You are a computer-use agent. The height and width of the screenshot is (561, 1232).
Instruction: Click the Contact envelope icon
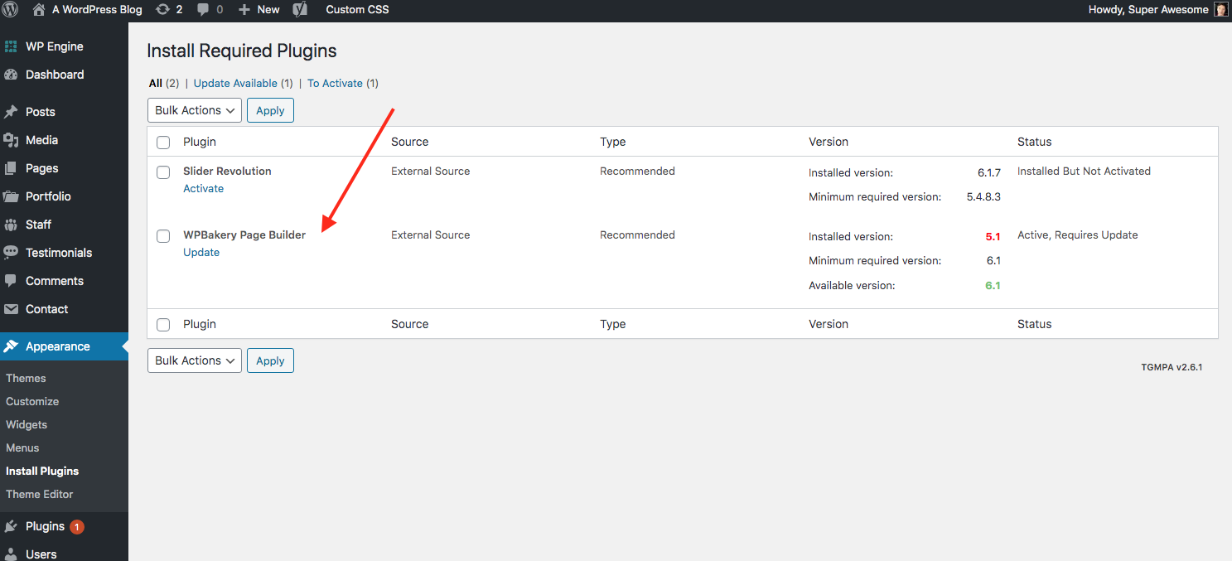[x=11, y=309]
